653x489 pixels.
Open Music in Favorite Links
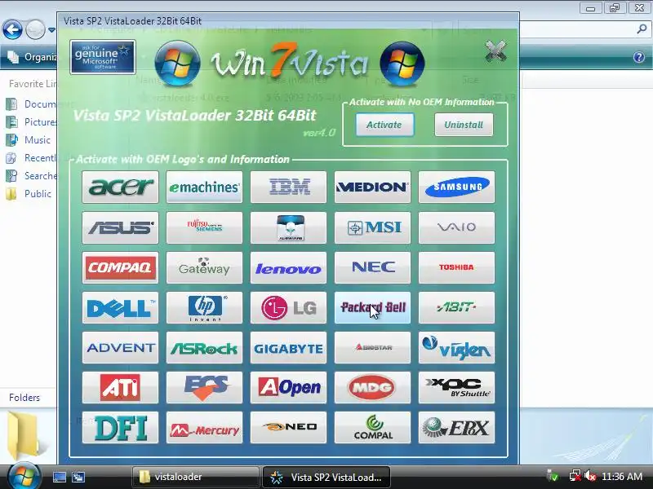[29, 139]
